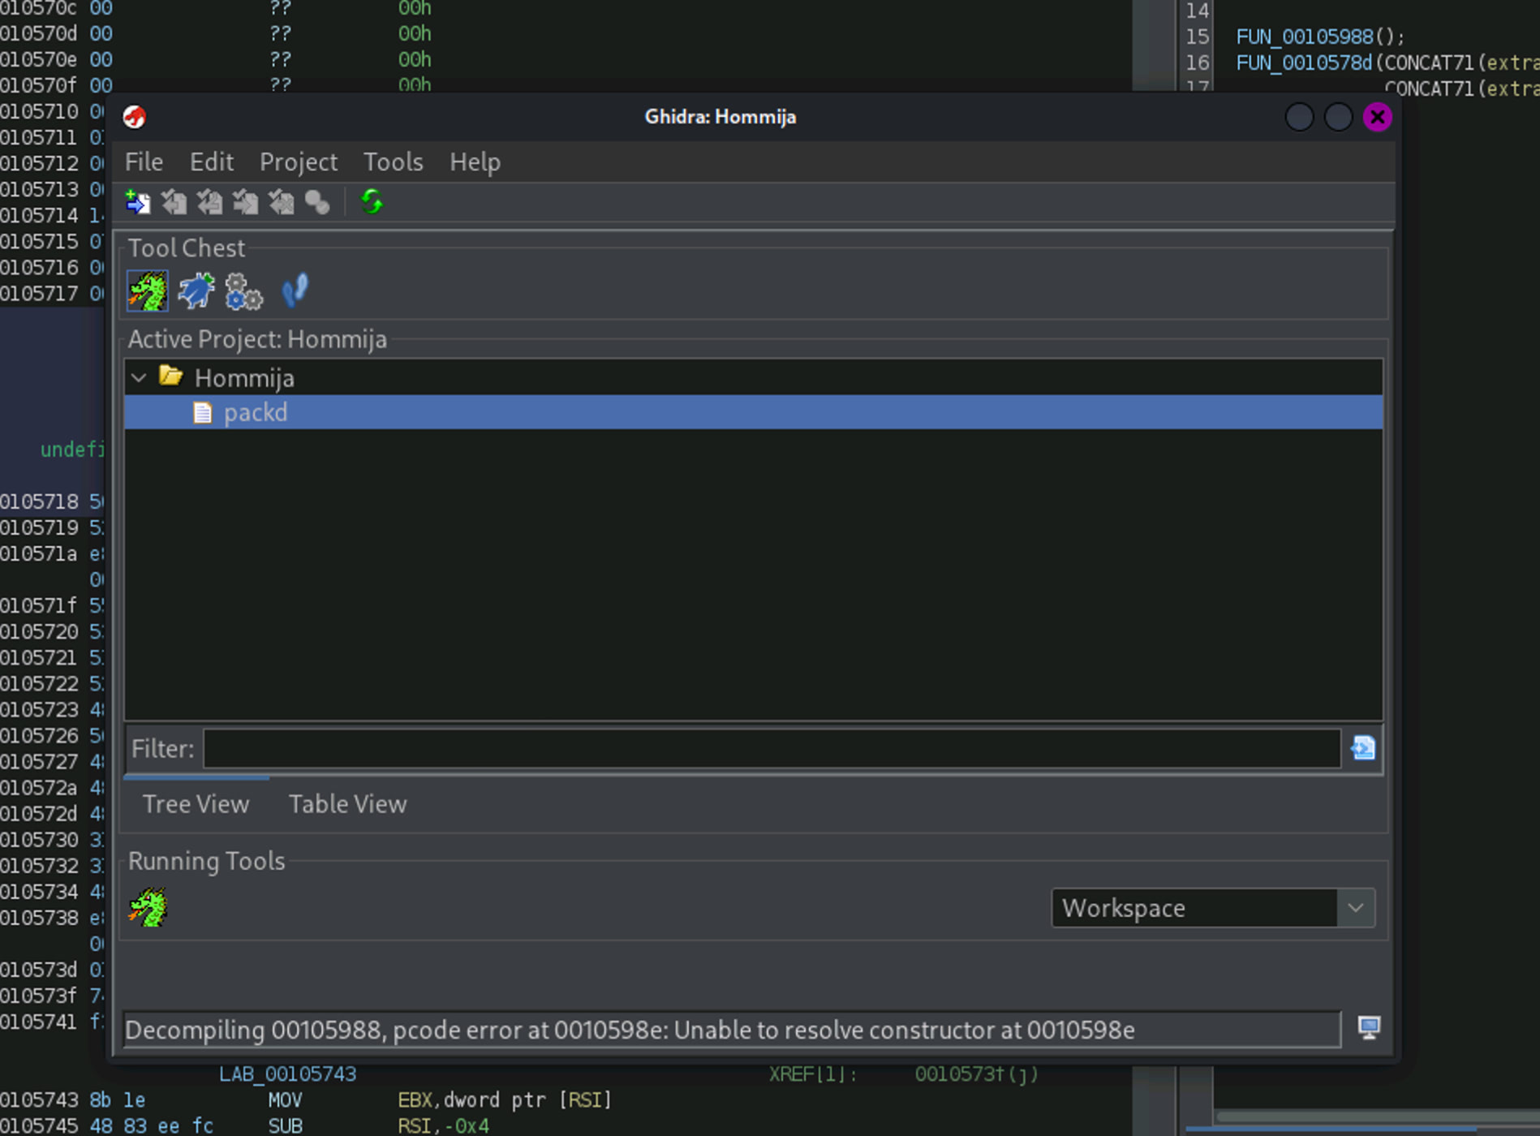Image resolution: width=1540 pixels, height=1136 pixels.
Task: Click the green Refresh arrows icon
Action: (372, 202)
